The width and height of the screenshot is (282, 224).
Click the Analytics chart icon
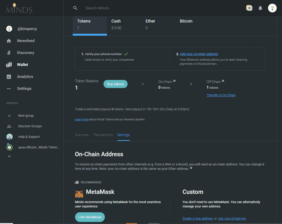9,77
